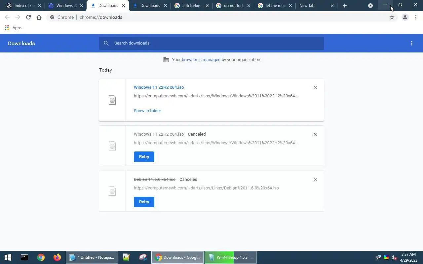This screenshot has width=423, height=264.
Task: Remove the first Windows 11 22H2 x64.iso entry
Action: 315,87
